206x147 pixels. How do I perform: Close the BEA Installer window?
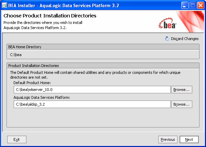point(201,5)
